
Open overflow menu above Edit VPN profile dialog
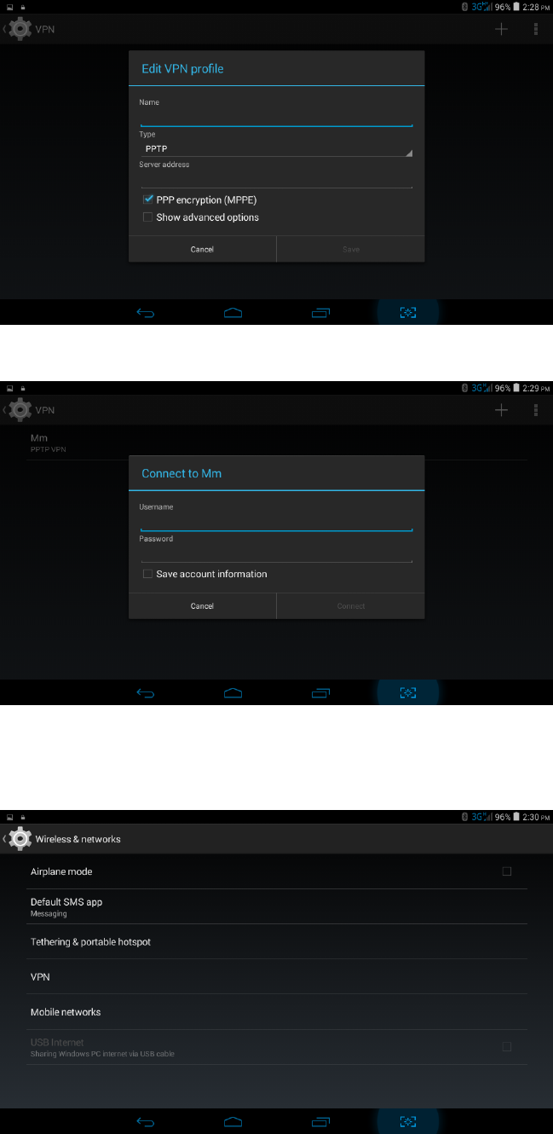536,29
